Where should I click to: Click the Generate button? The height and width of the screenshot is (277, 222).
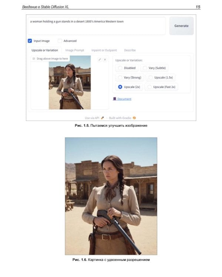click(x=181, y=26)
